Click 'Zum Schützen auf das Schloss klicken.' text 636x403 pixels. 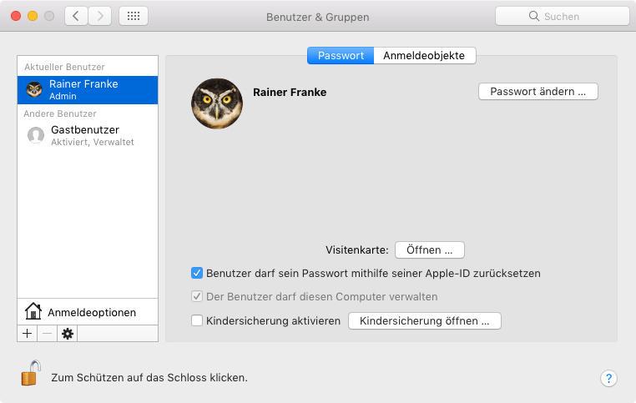[x=149, y=377]
